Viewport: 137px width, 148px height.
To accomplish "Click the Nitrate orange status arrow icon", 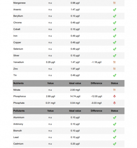I will (x=114, y=90).
